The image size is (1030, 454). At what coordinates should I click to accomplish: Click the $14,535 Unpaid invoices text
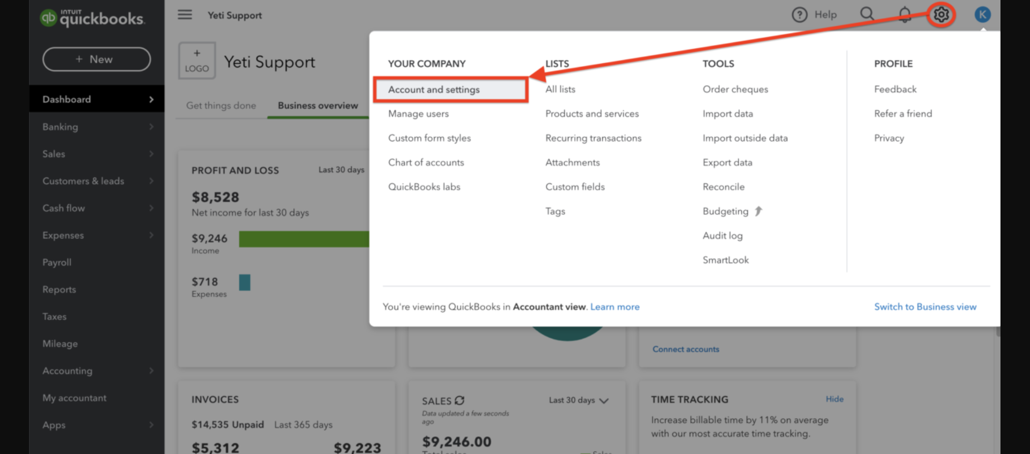228,425
